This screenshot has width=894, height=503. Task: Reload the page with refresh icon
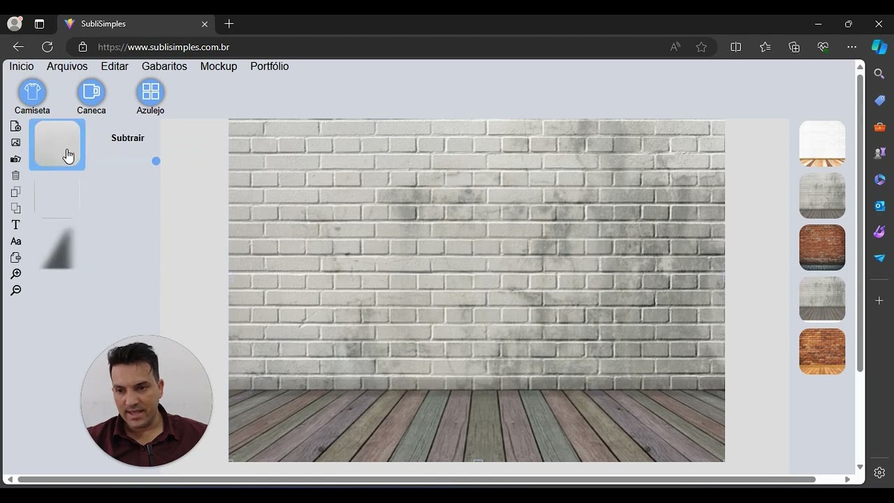[x=47, y=47]
